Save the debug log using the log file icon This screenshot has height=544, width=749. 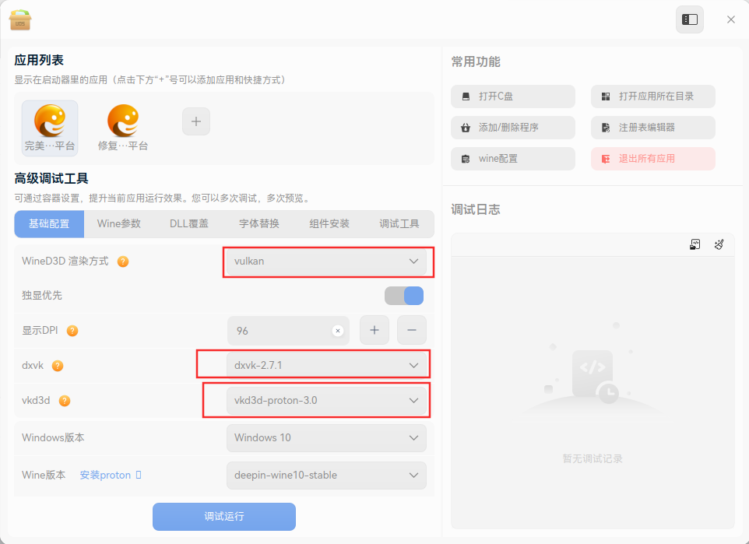point(695,244)
